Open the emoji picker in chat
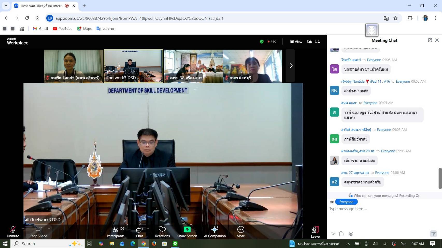 351,234
